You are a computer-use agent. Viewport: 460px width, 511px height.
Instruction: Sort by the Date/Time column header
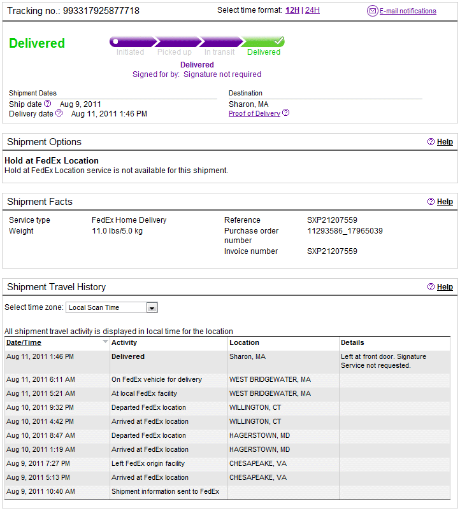pyautogui.click(x=24, y=342)
